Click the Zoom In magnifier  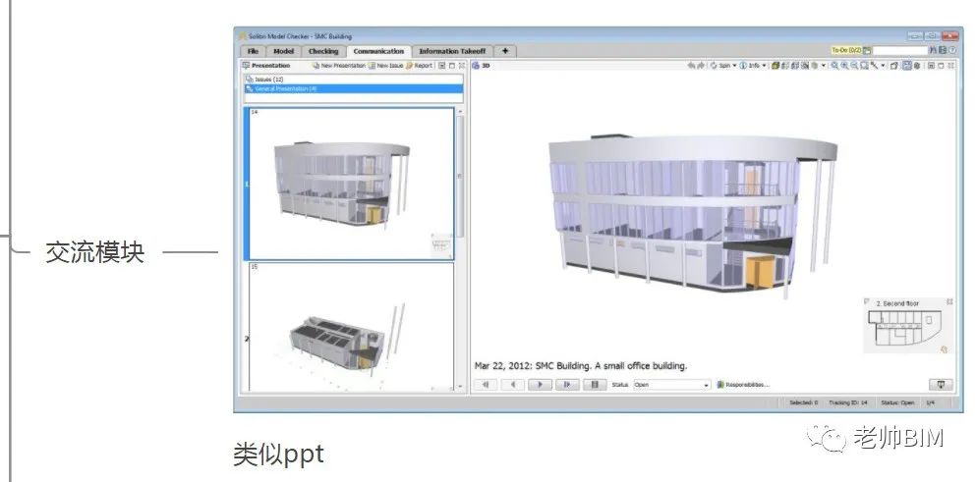(x=844, y=66)
